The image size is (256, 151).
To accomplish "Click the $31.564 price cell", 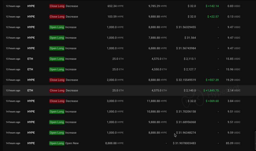I will (190, 38).
